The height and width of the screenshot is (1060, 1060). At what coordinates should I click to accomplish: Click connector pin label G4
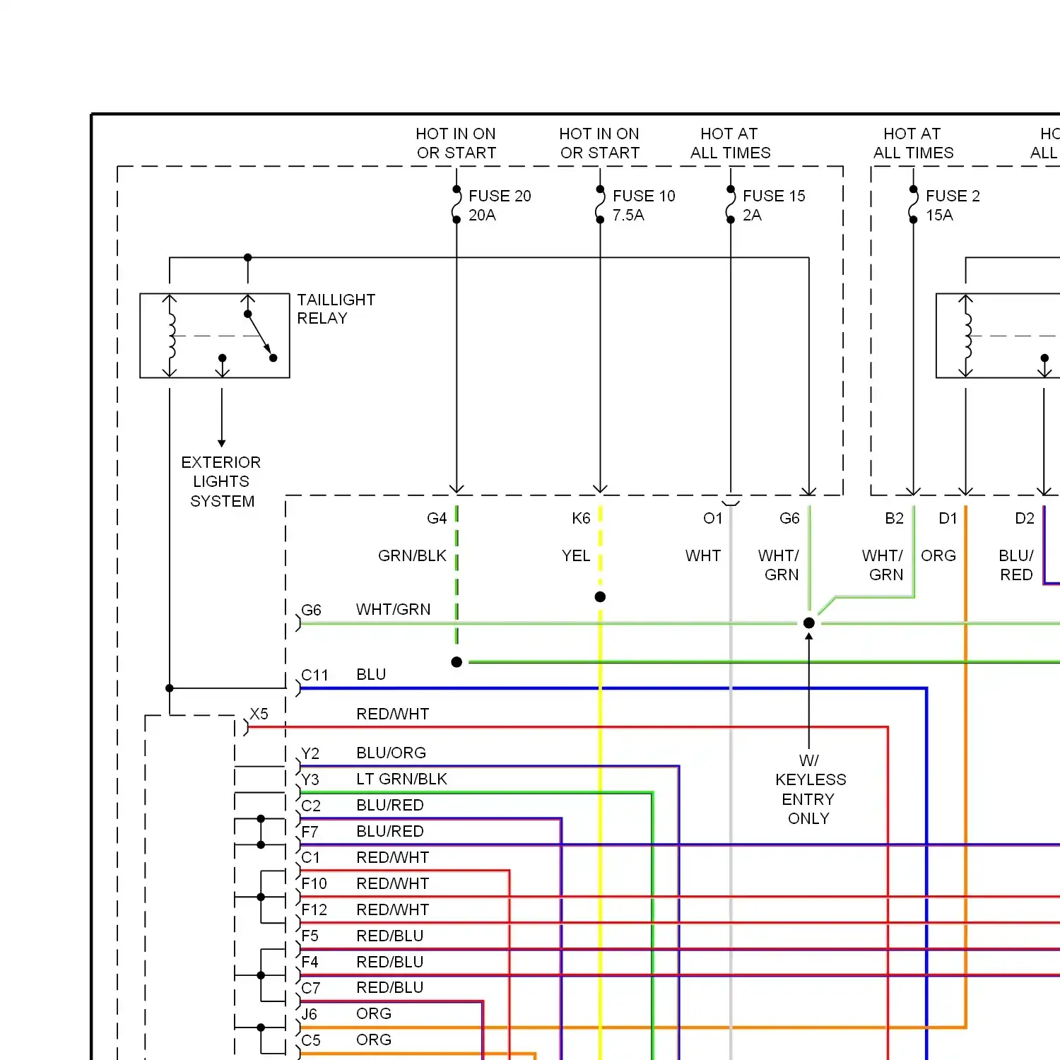(437, 518)
